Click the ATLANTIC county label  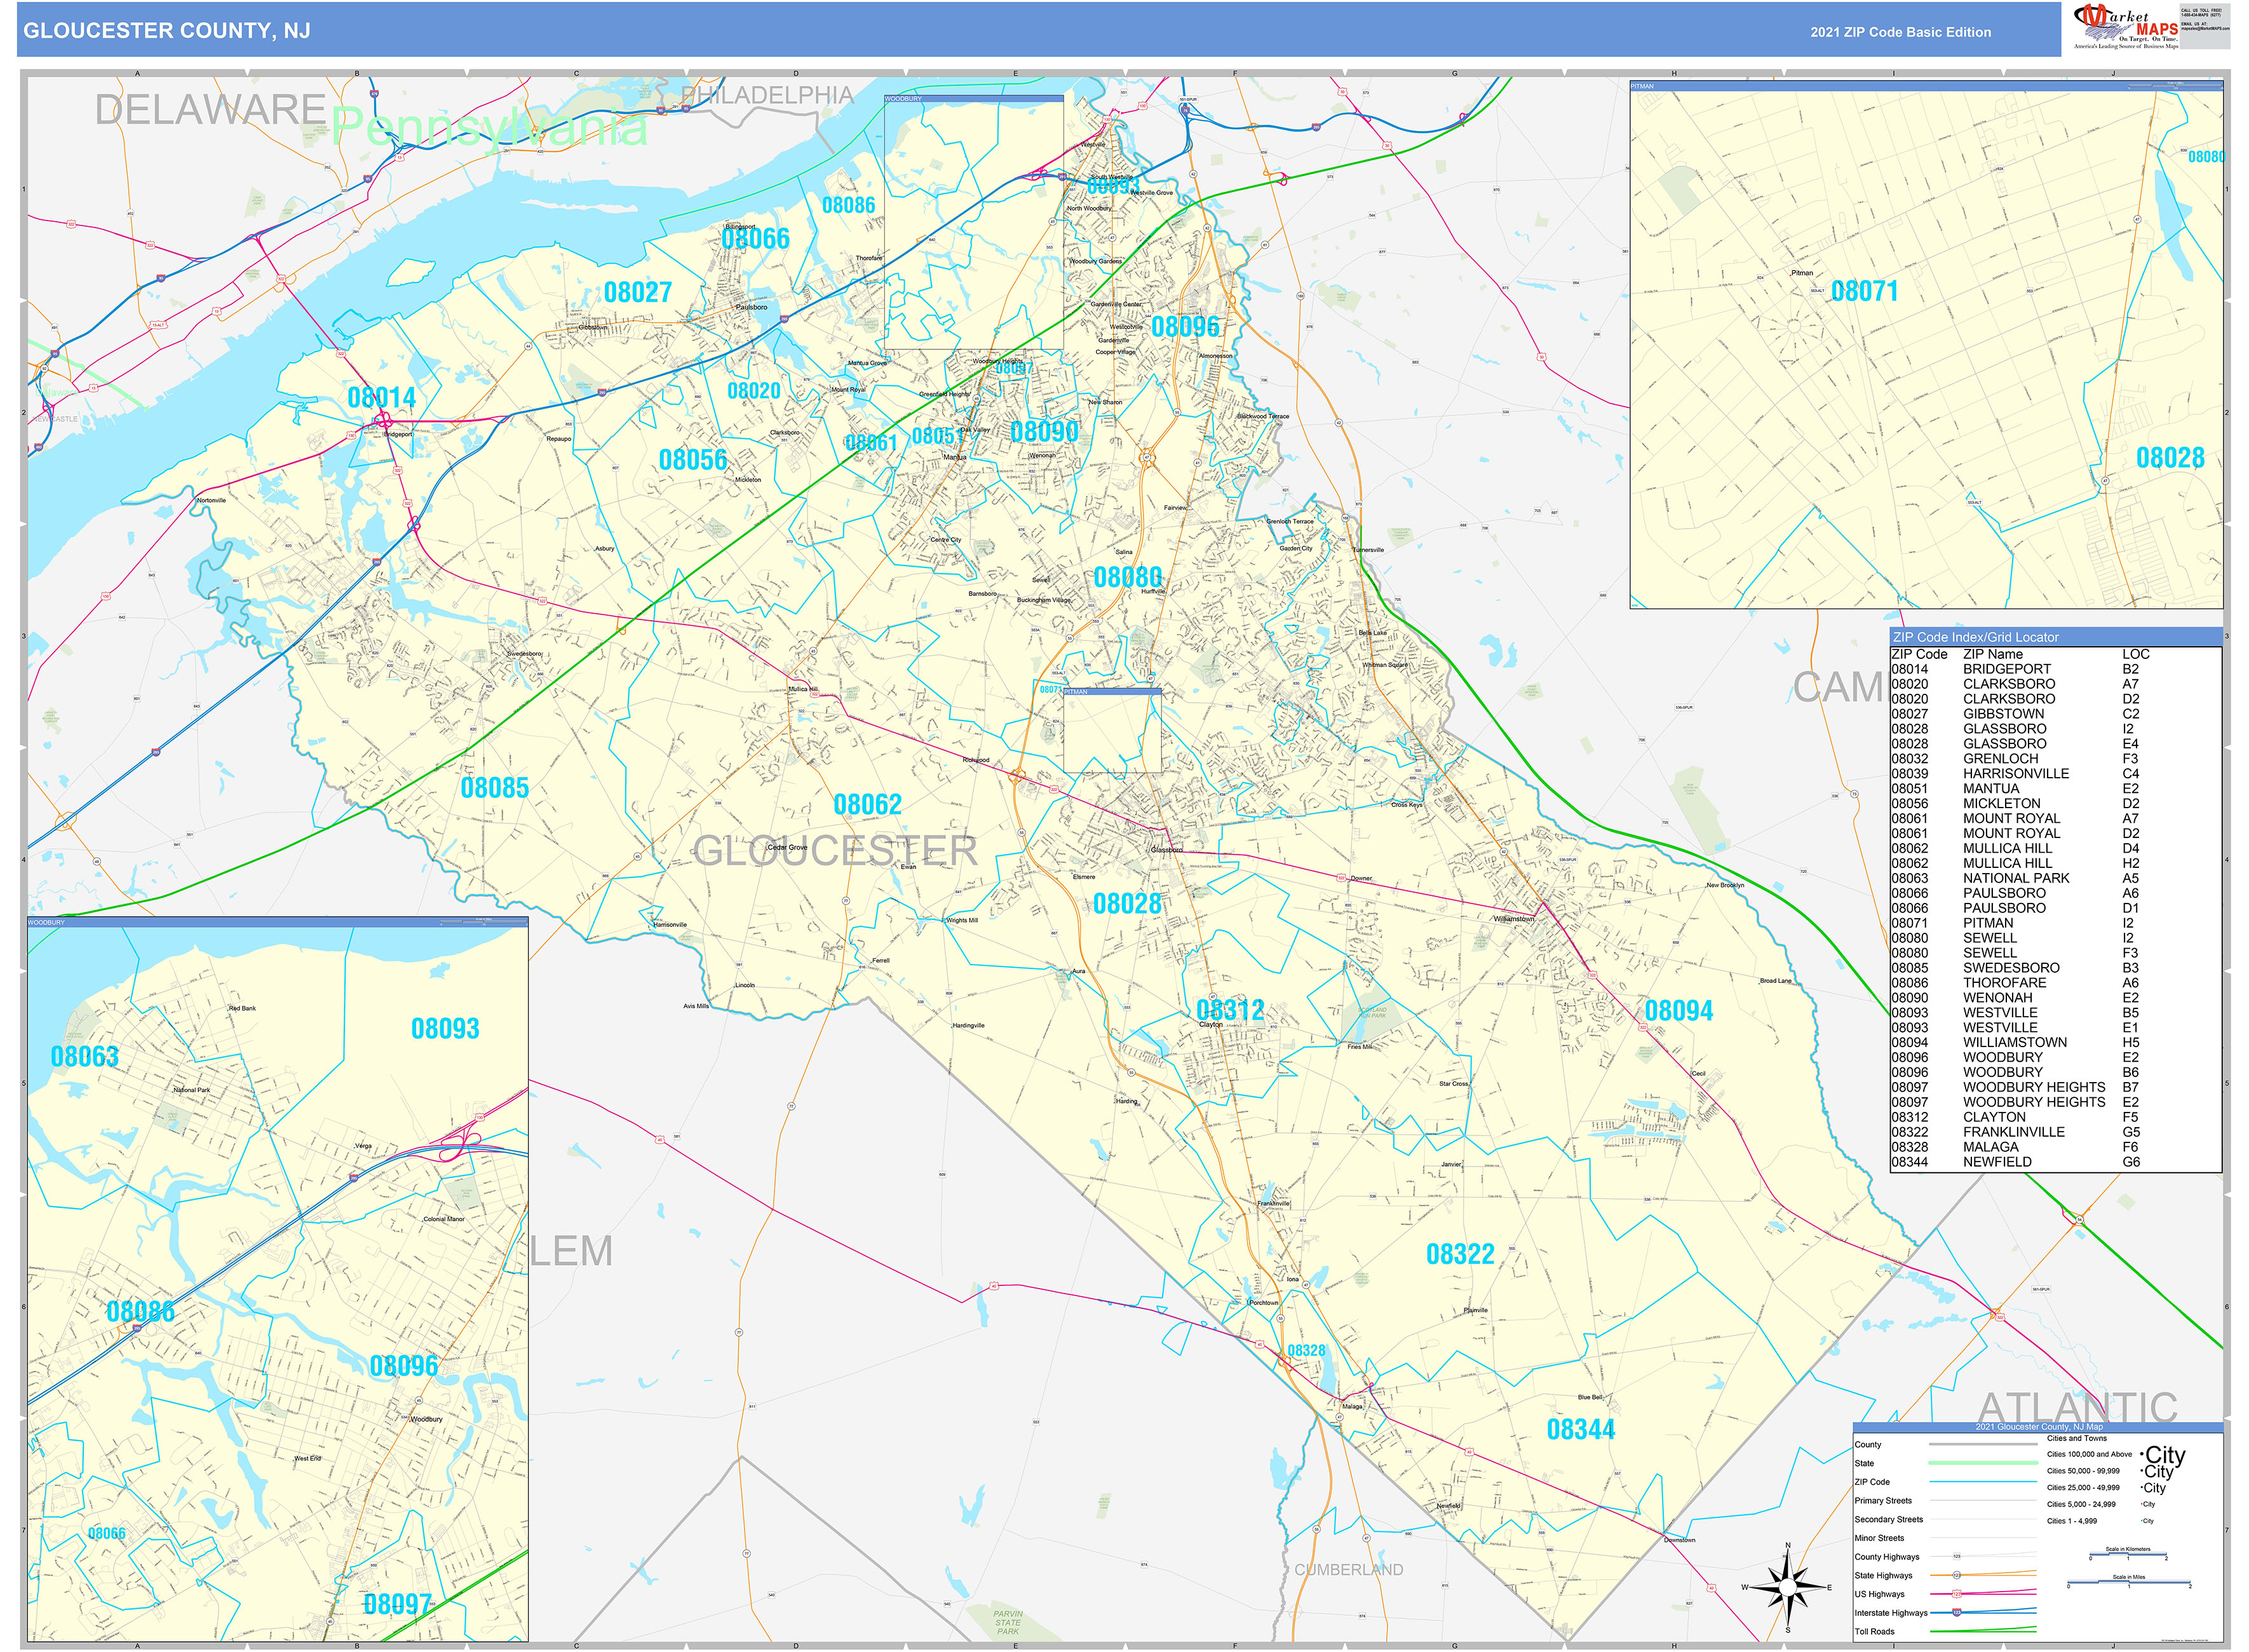coord(2077,1407)
